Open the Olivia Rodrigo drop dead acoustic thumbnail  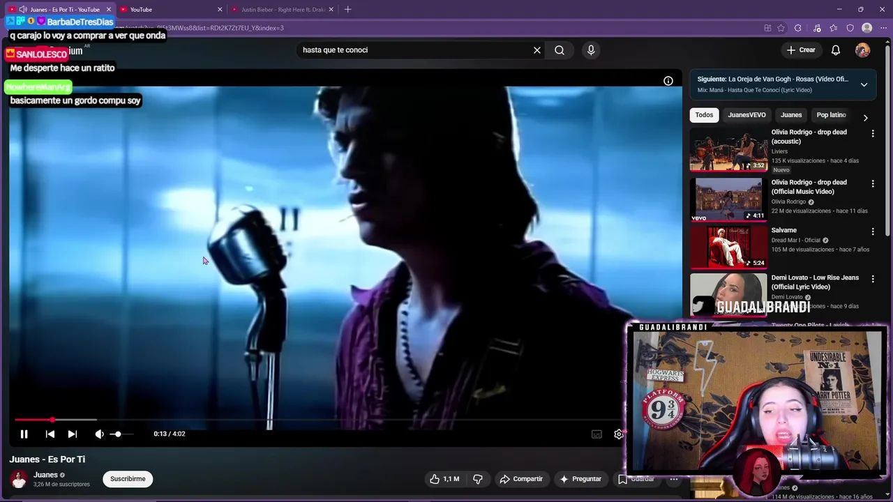(728, 150)
